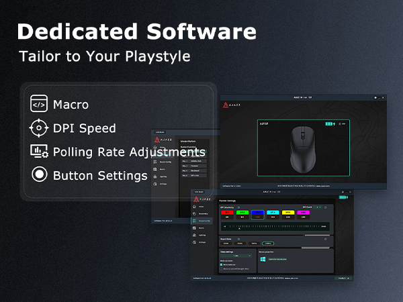Viewport: 403px width, 302px height.
Task: Select the Key 6 DPI Loop row
Action: click(x=194, y=175)
